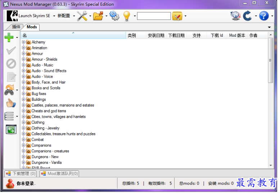This screenshot has height=194, width=280.
Task: Focus the toolbar search text field
Action: (x=154, y=16)
